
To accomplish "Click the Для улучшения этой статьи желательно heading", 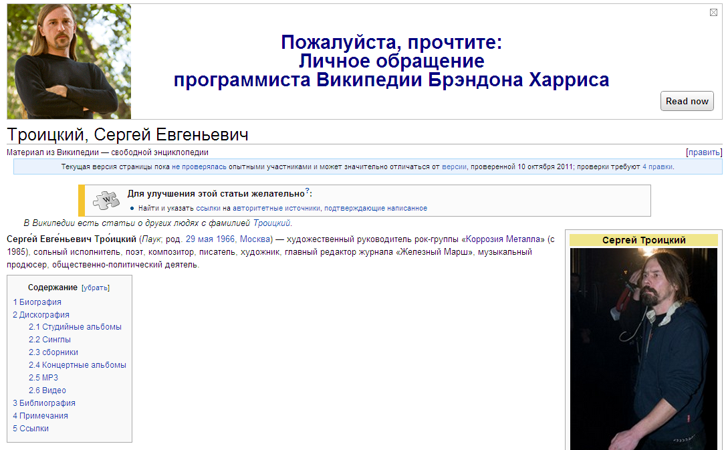I will click(216, 194).
